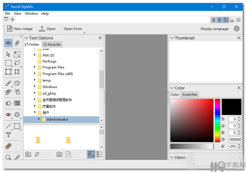
Task: Expand the temp folder
Action: [35, 80]
